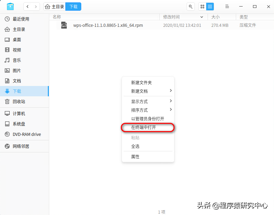The image size is (274, 215).
Task: Open 回收站 in the sidebar
Action: pyautogui.click(x=24, y=101)
